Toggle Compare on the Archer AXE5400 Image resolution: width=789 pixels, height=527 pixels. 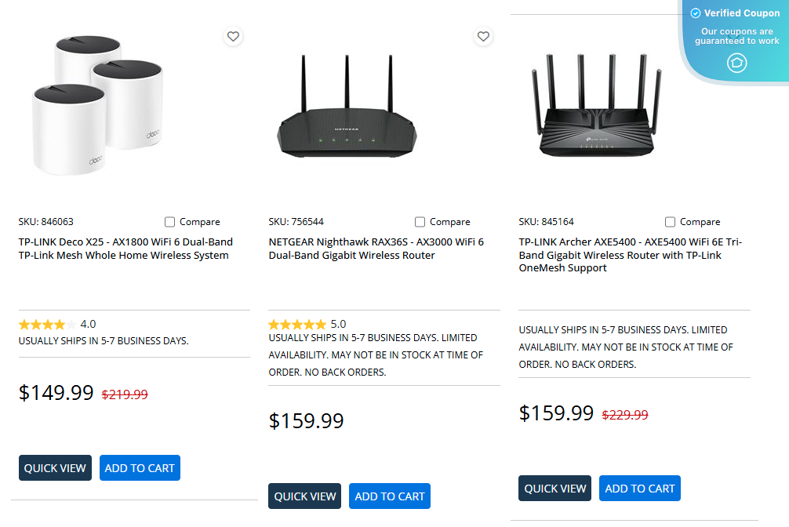click(x=670, y=222)
